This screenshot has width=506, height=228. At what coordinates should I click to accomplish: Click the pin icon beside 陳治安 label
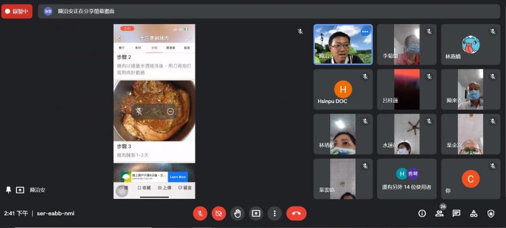pyautogui.click(x=8, y=190)
